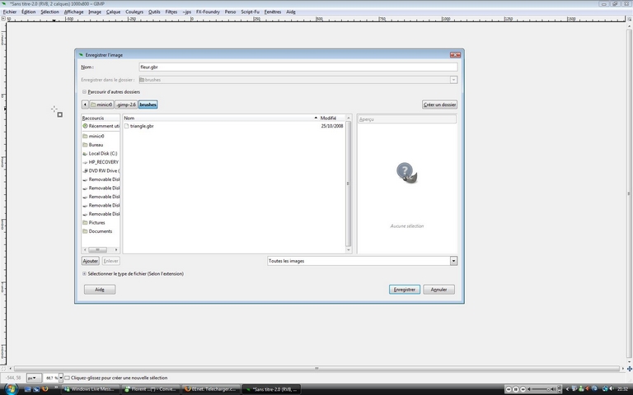The height and width of the screenshot is (395, 633).
Task: Switch to Florent conversation taskbar item
Action: [x=150, y=389]
